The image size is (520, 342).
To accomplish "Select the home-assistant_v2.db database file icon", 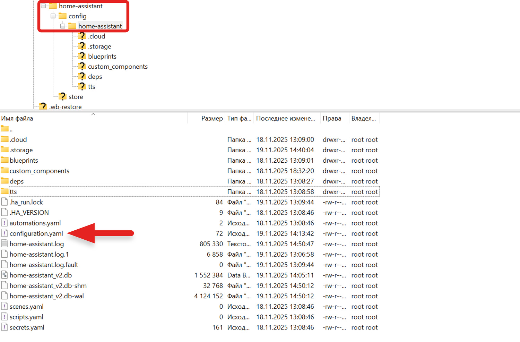I will click(x=5, y=275).
